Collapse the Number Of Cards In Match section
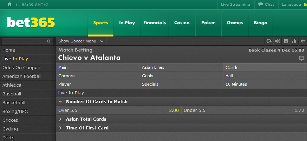The height and width of the screenshot is (141, 307). pos(60,101)
